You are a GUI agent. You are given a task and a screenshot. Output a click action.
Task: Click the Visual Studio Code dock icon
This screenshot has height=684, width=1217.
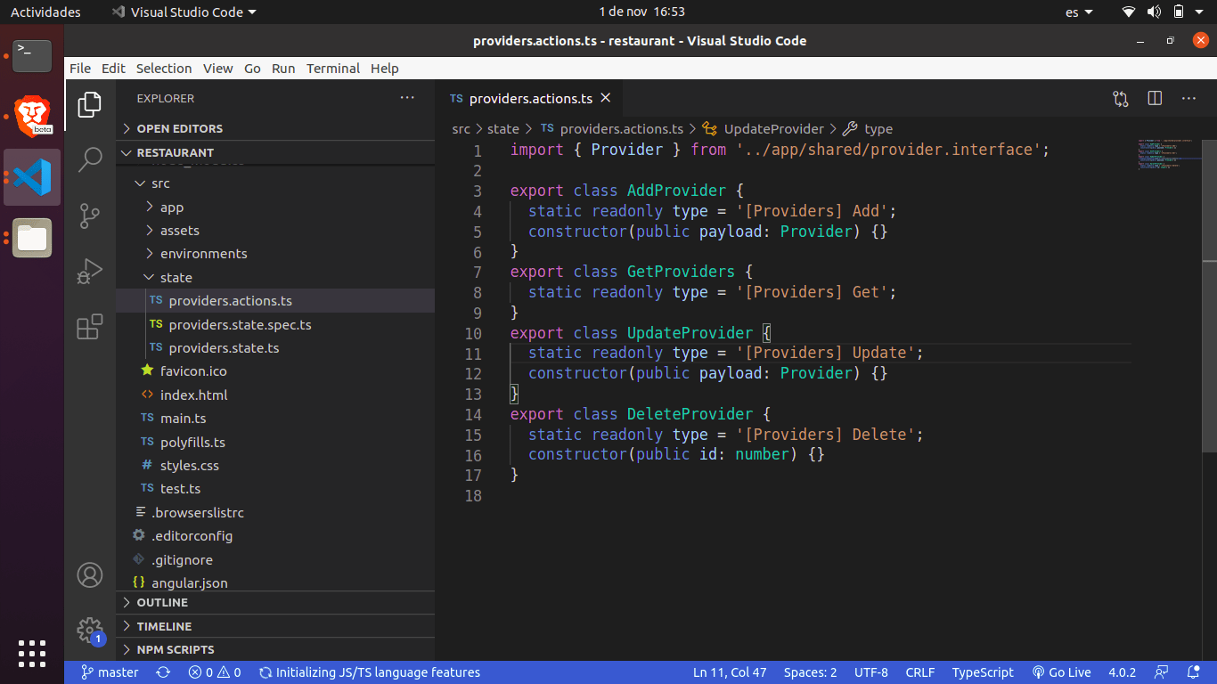coord(32,176)
